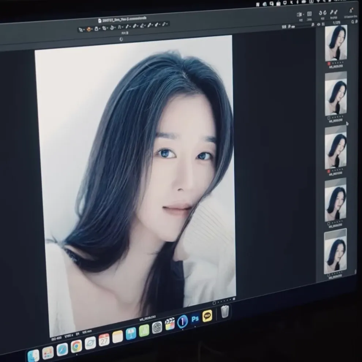This screenshot has width=362, height=362.
Task: Set star rating dots under main image
Action: [224, 301]
